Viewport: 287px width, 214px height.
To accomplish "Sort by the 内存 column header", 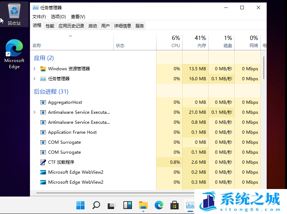I will coord(195,42).
